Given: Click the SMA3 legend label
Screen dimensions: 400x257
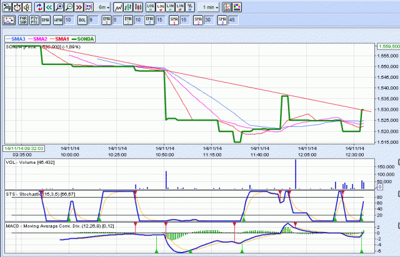Looking at the screenshot, I should pos(19,39).
